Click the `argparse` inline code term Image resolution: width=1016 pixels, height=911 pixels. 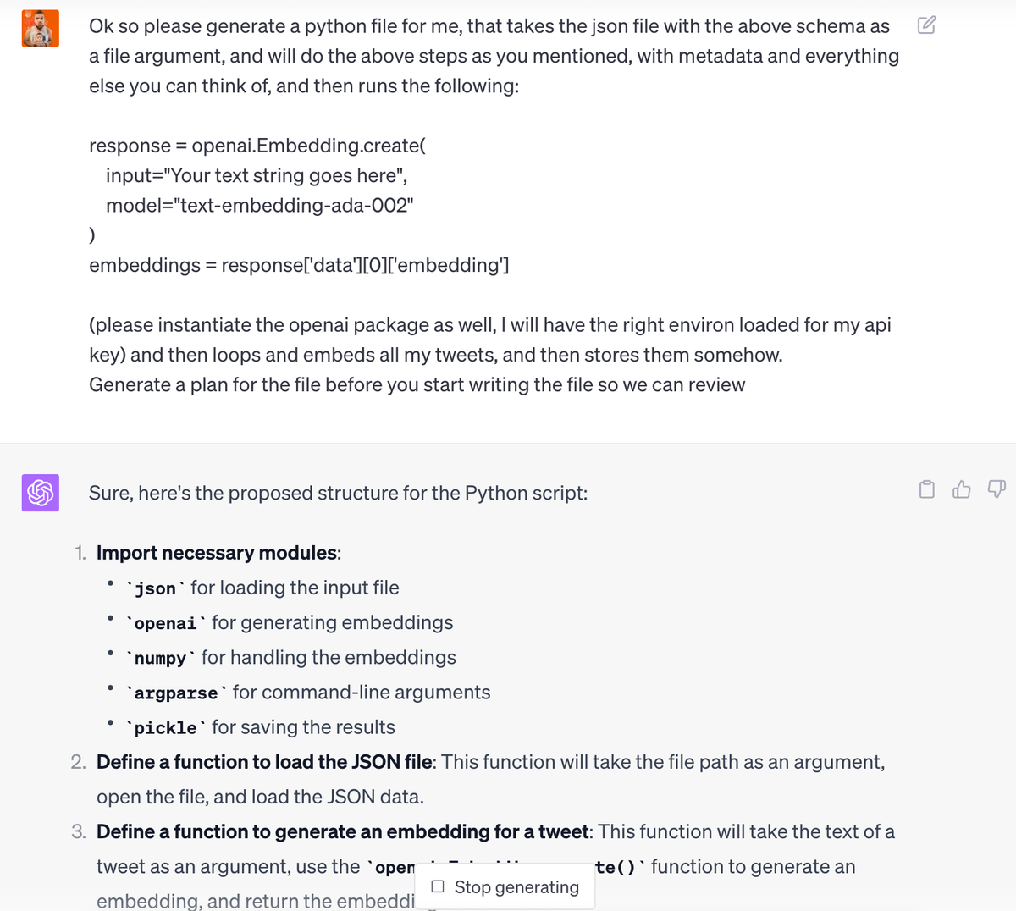(x=176, y=693)
